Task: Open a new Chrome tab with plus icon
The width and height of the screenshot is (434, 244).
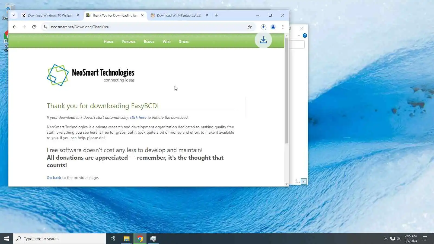Action: (217, 15)
